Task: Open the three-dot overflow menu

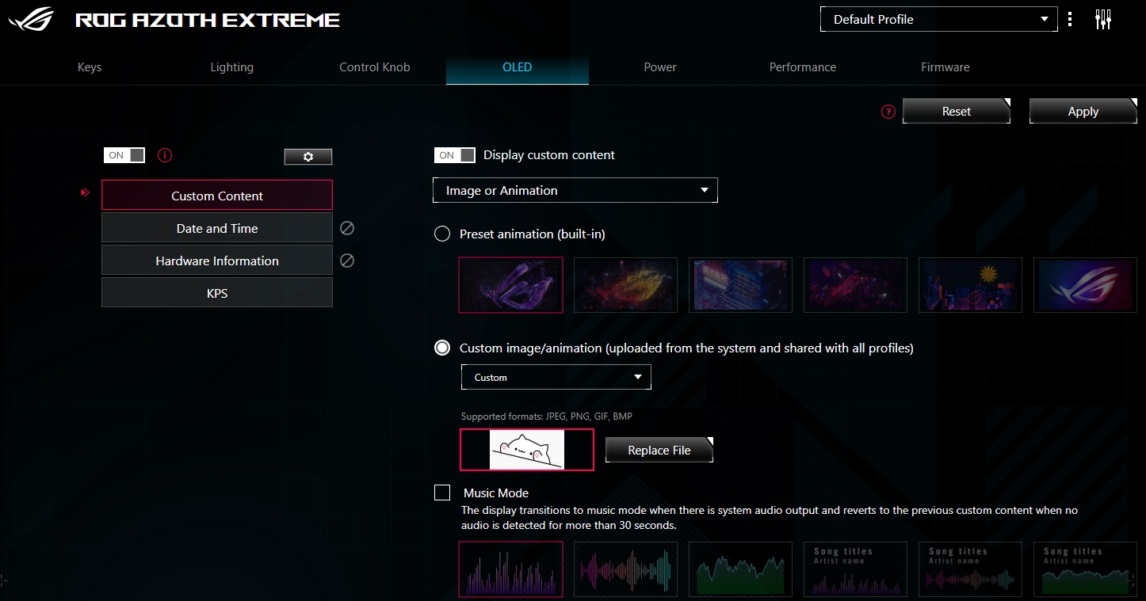Action: tap(1070, 18)
